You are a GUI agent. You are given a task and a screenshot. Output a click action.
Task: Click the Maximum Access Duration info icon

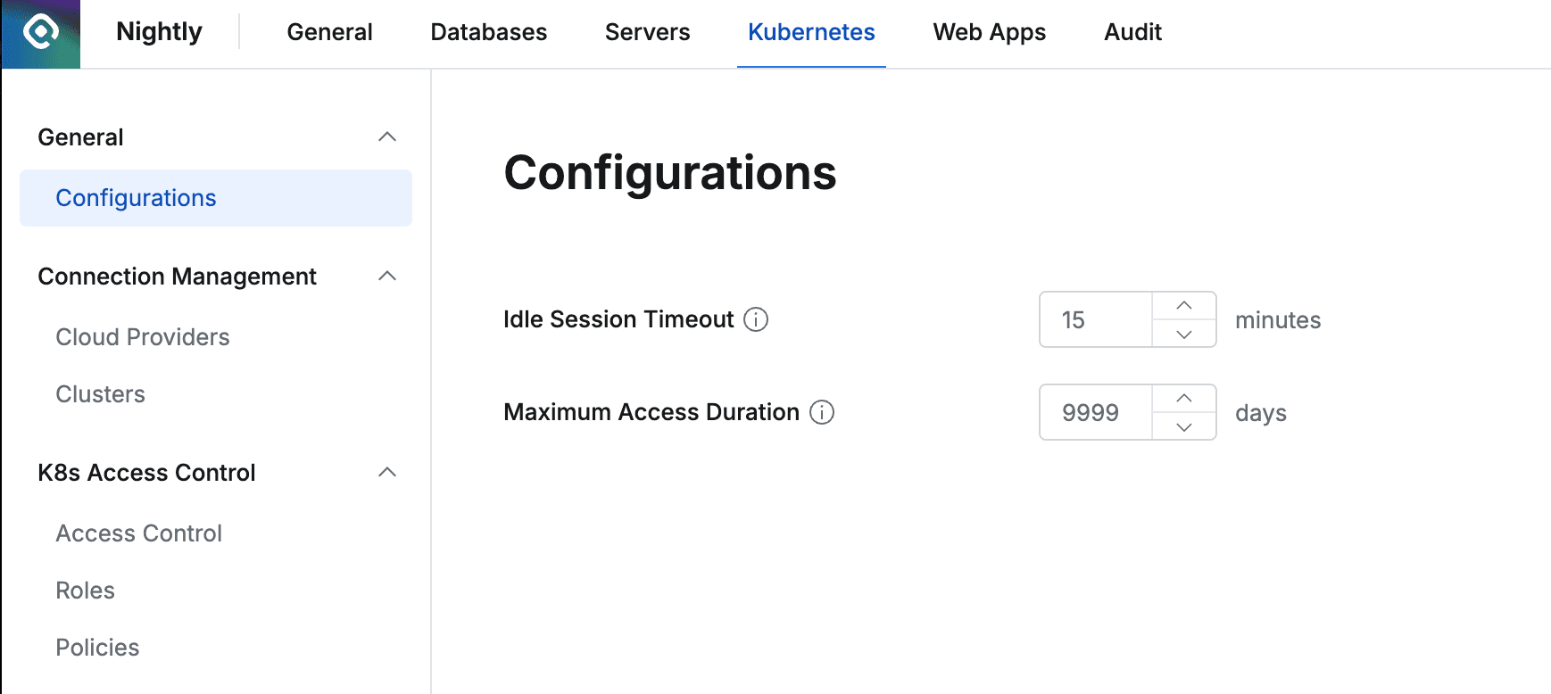823,412
